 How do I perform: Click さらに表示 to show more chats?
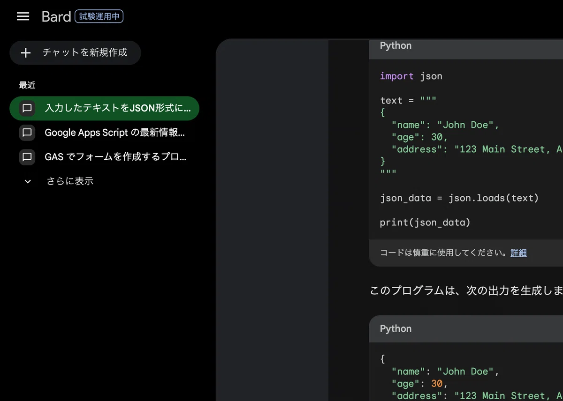point(70,181)
